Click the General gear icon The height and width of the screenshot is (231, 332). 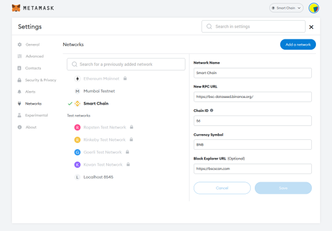coord(20,45)
